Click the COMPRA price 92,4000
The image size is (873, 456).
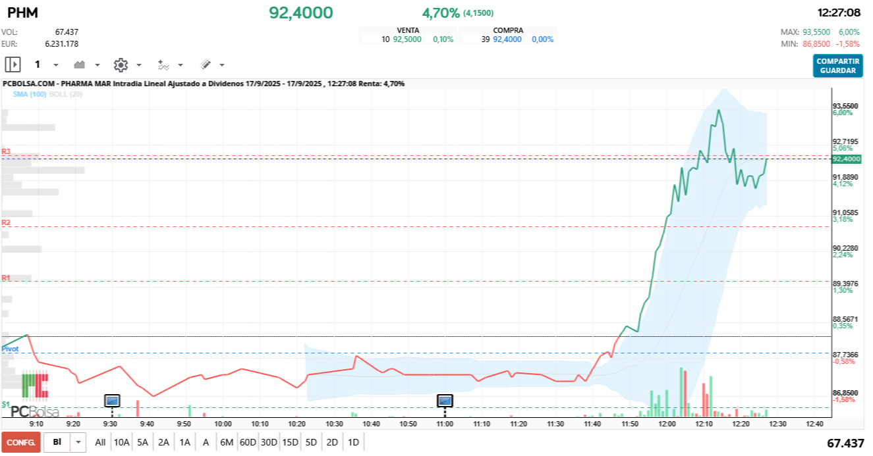pyautogui.click(x=507, y=39)
